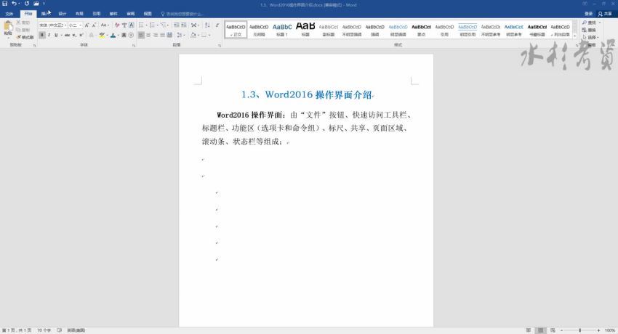Toggle Bold formatting
This screenshot has height=334, width=618.
[41, 35]
